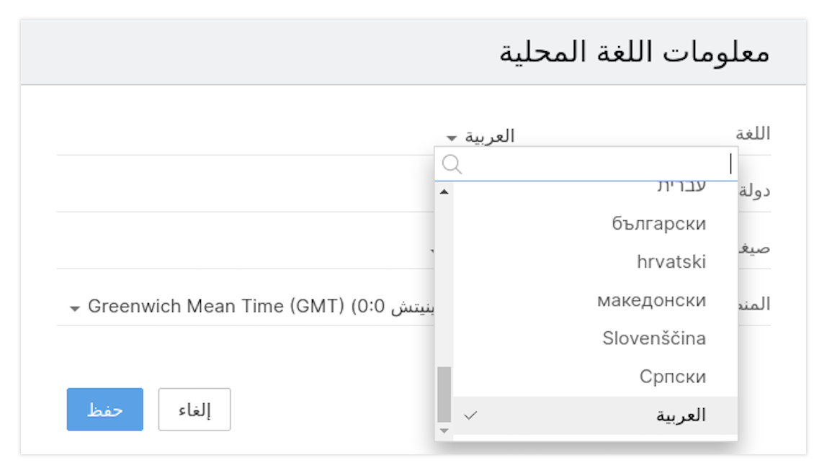Choose the checked العربية list option
Screen dimensions: 827x473
click(x=681, y=415)
